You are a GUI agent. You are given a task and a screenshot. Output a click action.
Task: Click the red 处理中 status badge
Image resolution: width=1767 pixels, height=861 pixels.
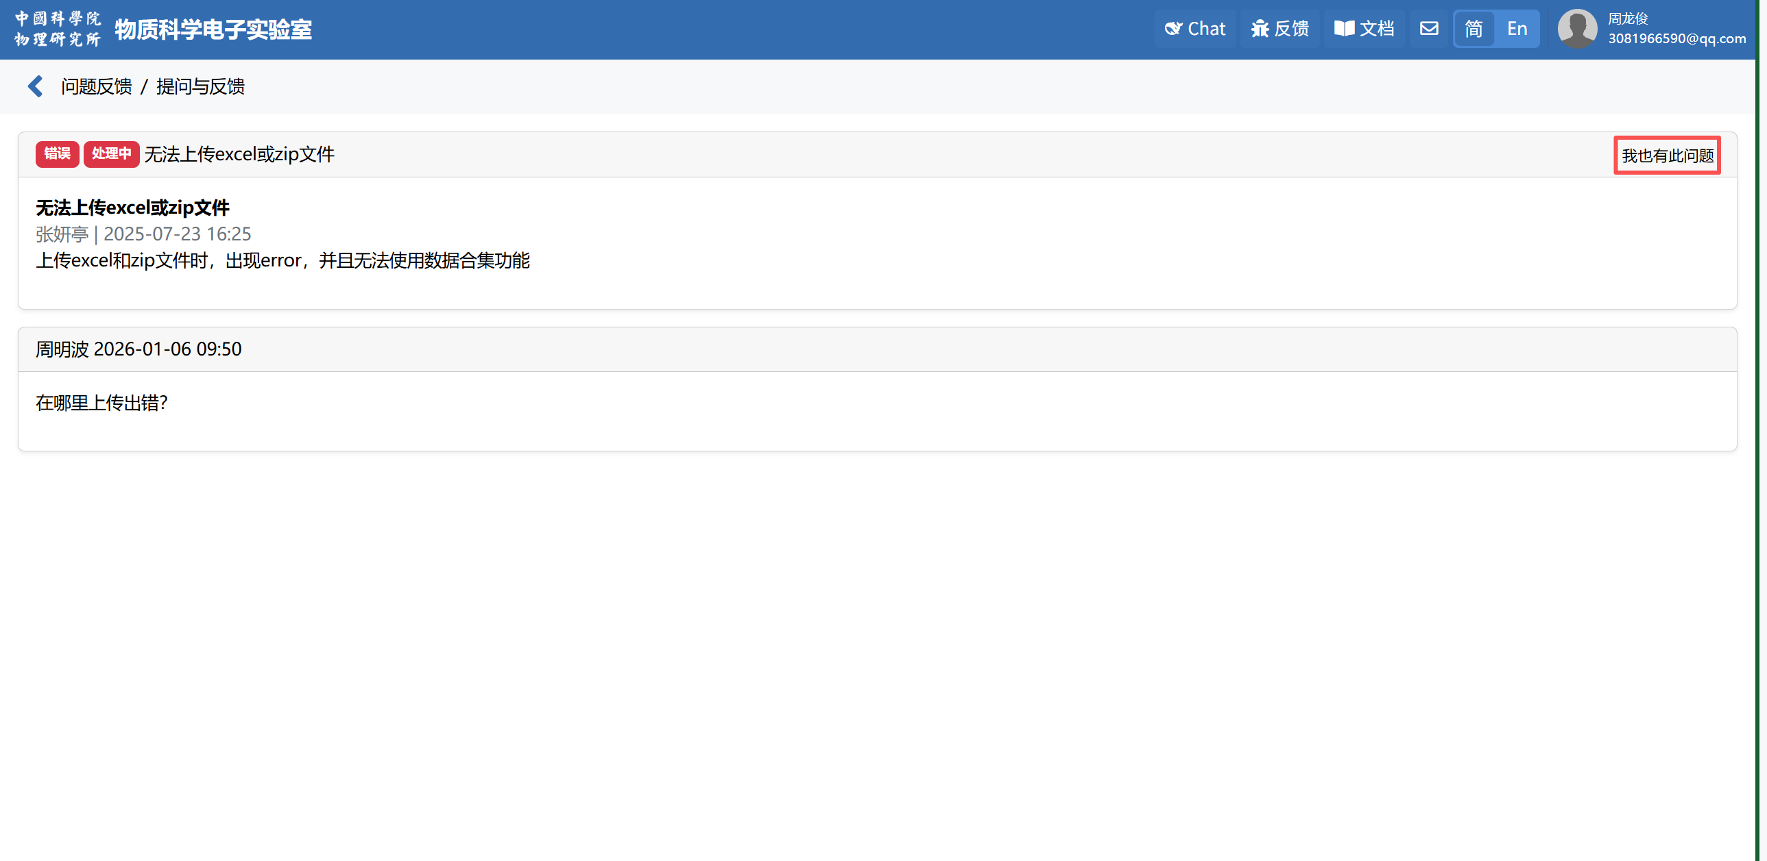click(x=111, y=154)
